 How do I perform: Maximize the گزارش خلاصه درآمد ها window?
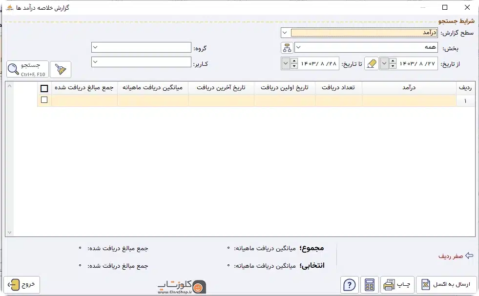coord(445,7)
